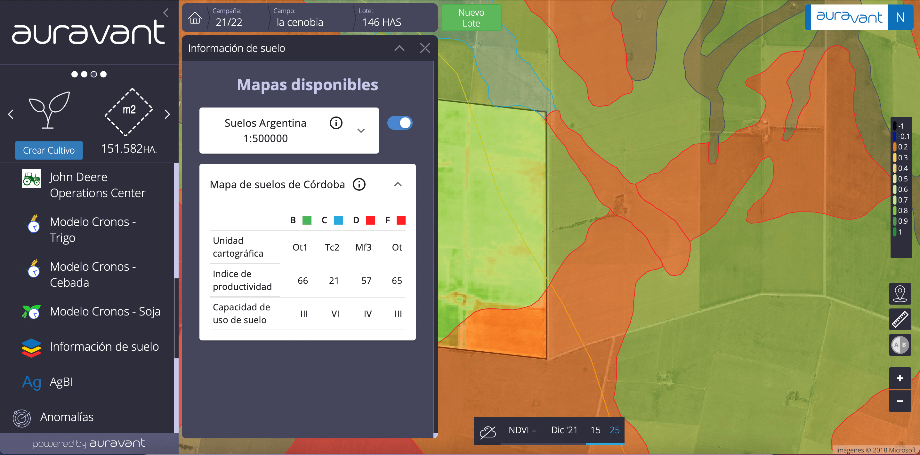Click NDVI legend 0.5 value
The image size is (920, 455).
(903, 179)
